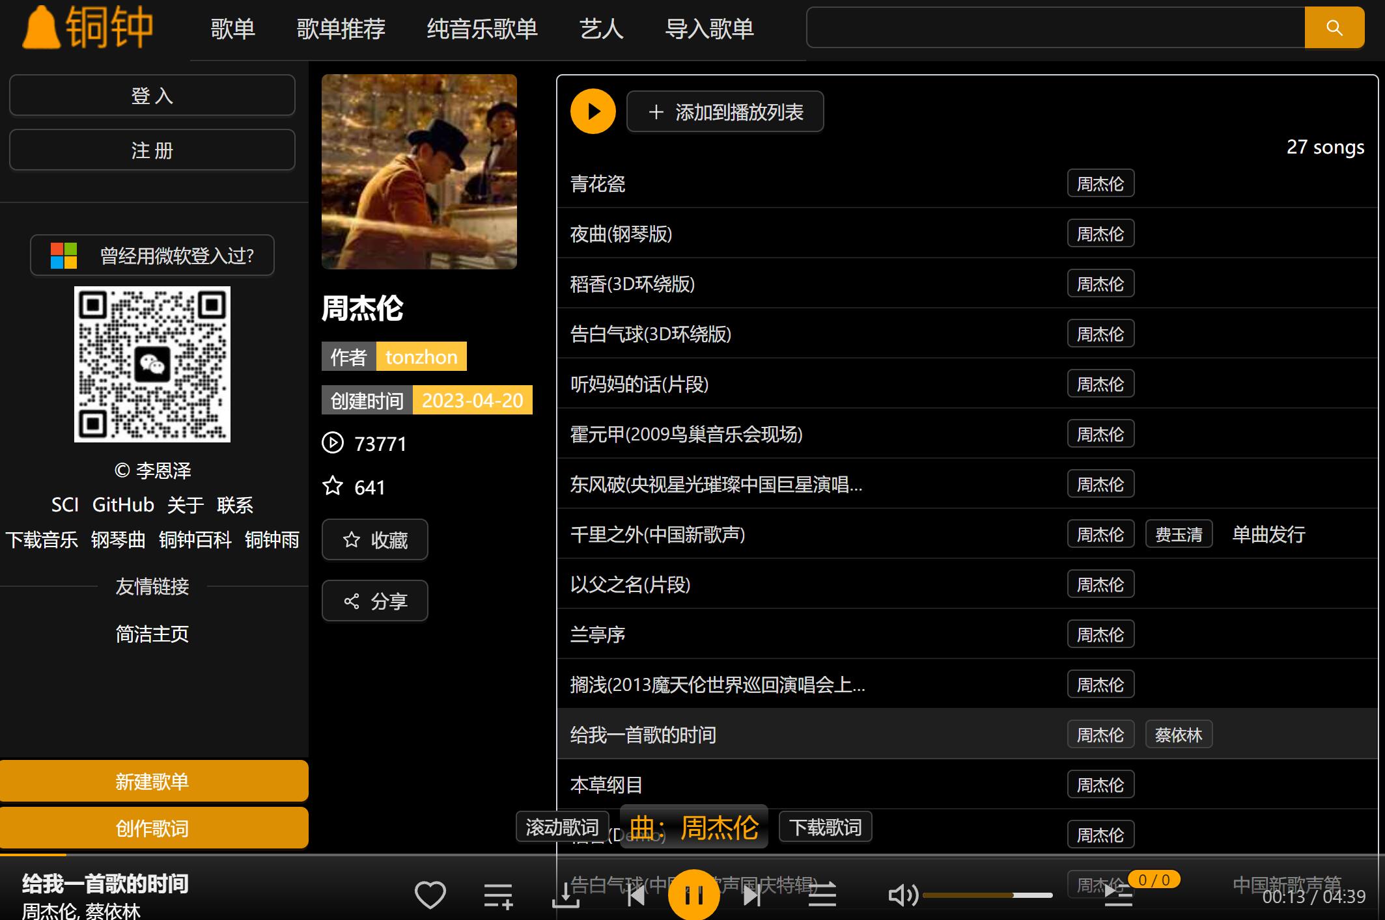Mute the volume speaker icon
This screenshot has width=1385, height=920.
(x=902, y=896)
